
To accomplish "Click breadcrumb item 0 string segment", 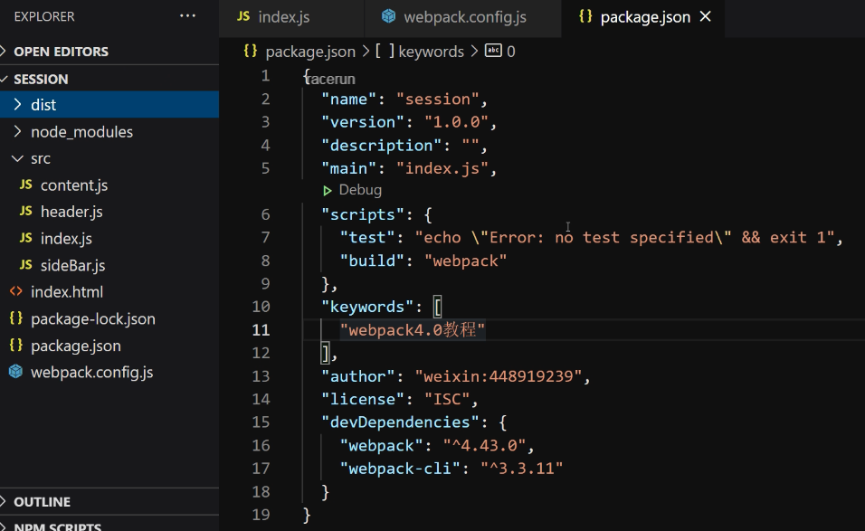I will tap(511, 52).
